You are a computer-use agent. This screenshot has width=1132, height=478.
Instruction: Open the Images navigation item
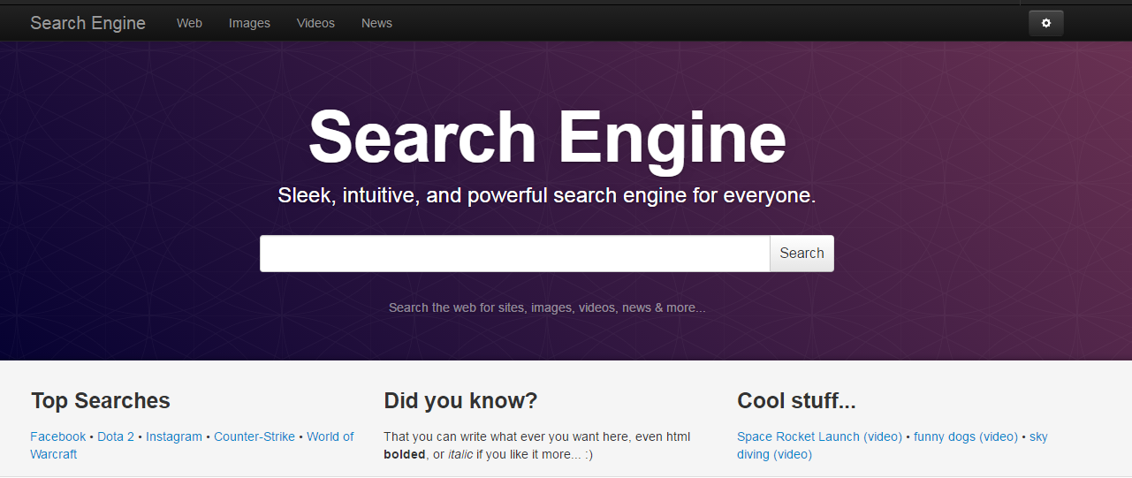[x=249, y=23]
